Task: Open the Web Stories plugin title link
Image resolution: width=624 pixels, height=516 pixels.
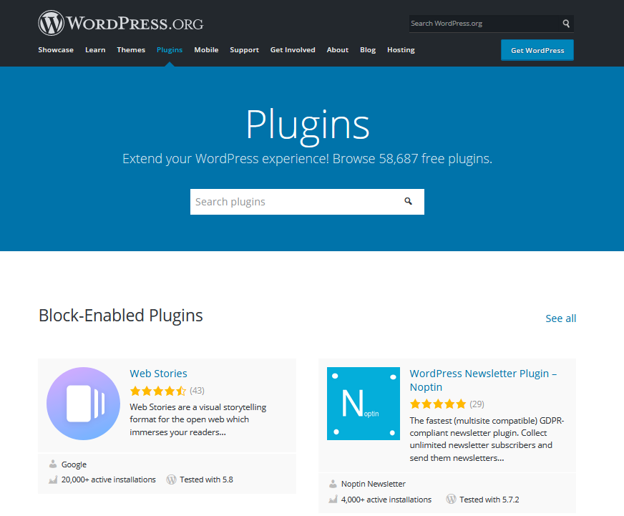Action: [x=158, y=374]
